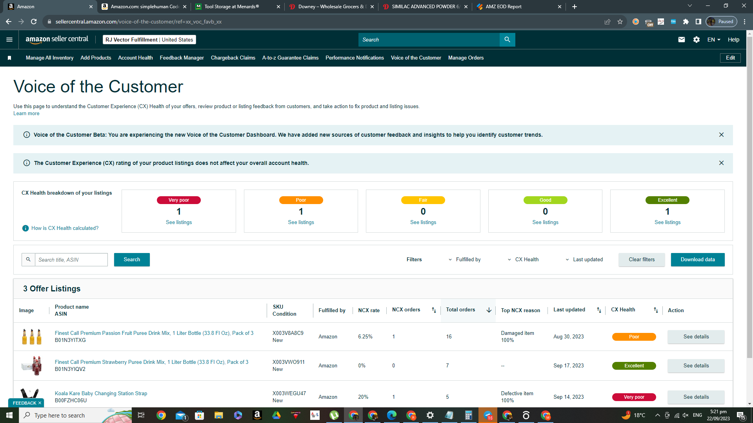753x423 pixels.
Task: Open the Learn more link
Action: point(26,114)
